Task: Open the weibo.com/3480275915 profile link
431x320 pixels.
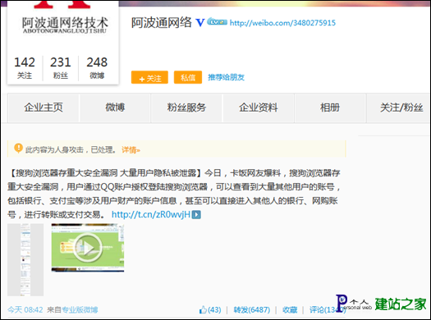Action: click(282, 22)
